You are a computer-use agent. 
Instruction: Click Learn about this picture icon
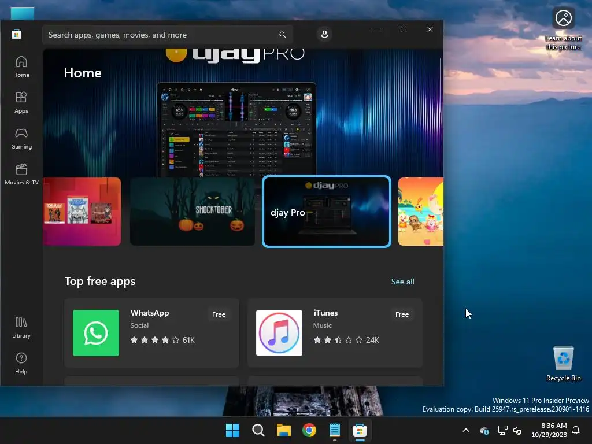point(563,29)
